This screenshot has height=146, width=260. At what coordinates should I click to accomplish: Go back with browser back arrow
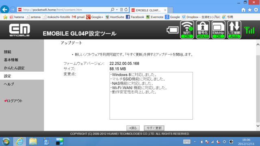pos(4,10)
